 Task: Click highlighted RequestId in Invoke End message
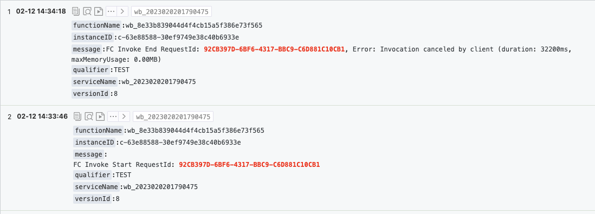(x=274, y=49)
